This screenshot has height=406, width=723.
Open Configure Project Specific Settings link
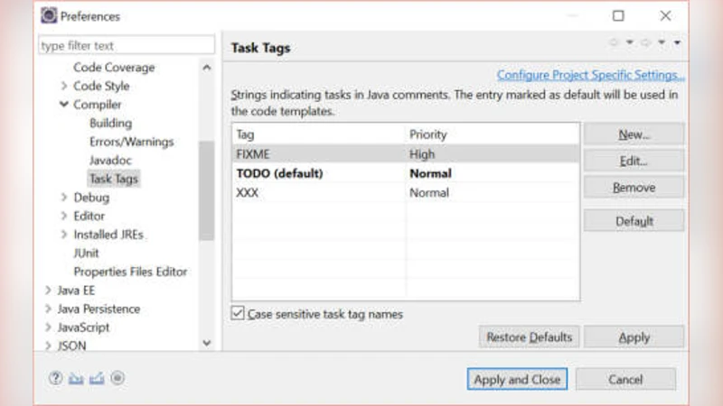590,75
